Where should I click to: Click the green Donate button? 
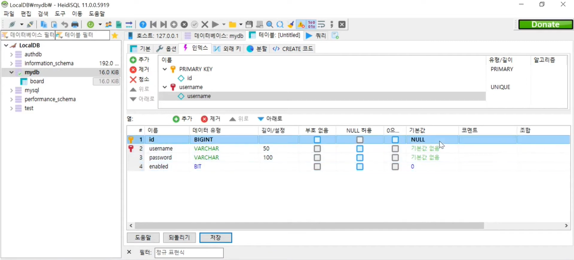point(545,25)
